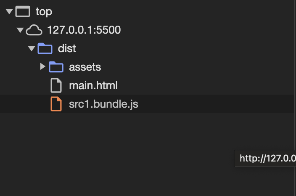Viewport: 296px width, 196px height.
Task: Collapse the dist folder arrow
Action: (x=32, y=49)
